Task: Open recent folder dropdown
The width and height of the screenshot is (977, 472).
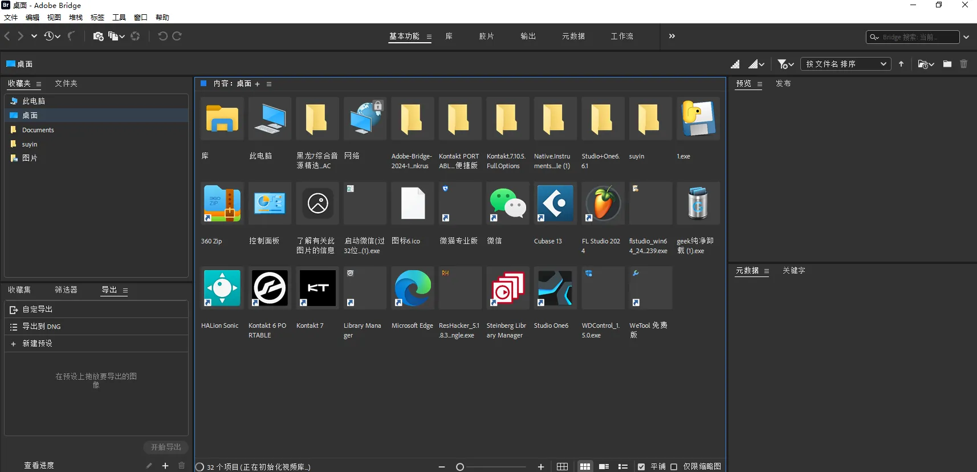Action: click(x=926, y=64)
